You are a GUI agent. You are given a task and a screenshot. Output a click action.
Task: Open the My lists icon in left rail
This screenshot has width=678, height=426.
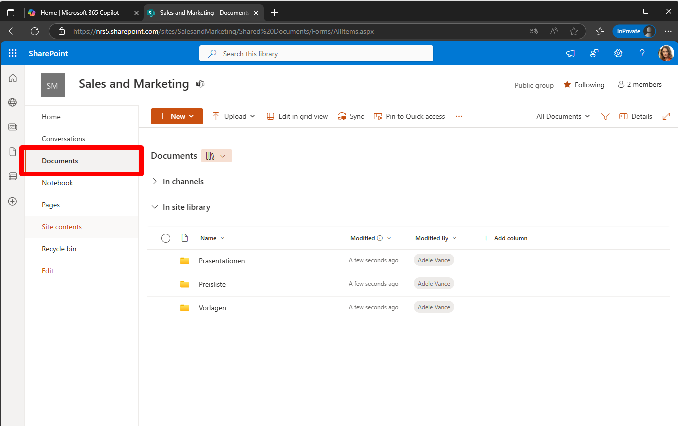pos(13,176)
